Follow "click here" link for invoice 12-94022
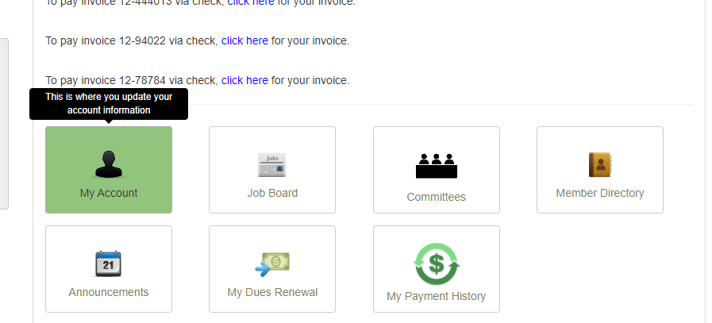Screen dimensions: 712x323 [x=244, y=40]
